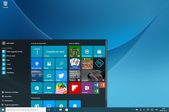Open the Ottawa weather tile
The image size is (169, 112).
point(37,76)
